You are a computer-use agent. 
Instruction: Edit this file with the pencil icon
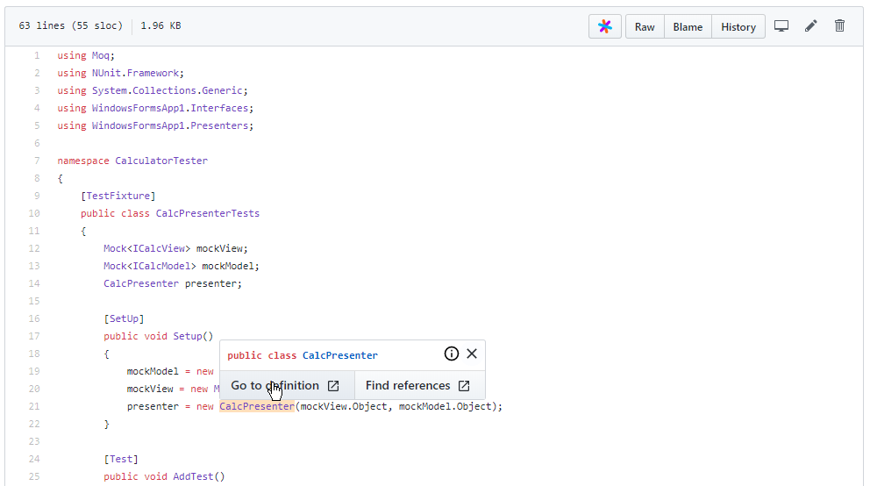811,26
